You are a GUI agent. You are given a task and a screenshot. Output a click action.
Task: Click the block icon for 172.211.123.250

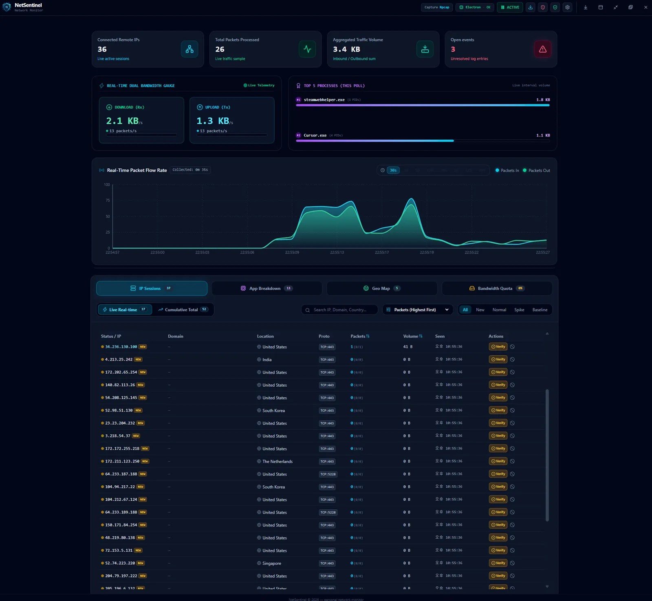[513, 461]
